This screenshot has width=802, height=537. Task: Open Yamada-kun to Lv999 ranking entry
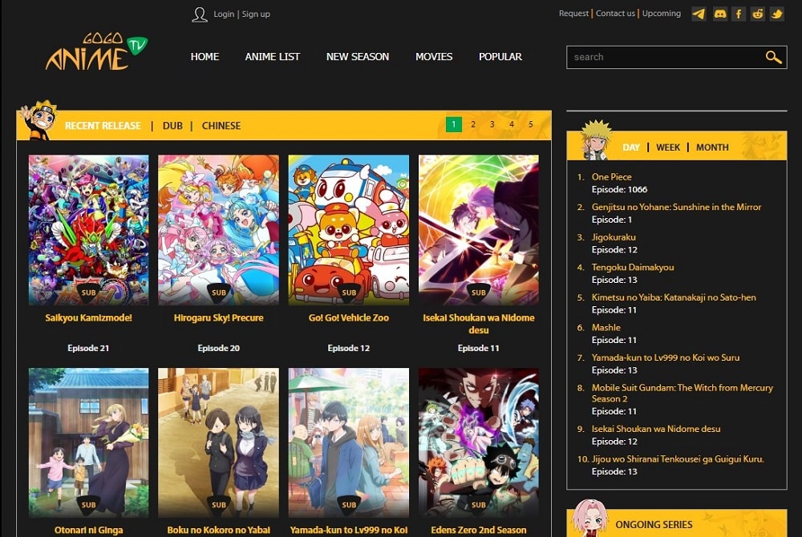[x=666, y=357]
